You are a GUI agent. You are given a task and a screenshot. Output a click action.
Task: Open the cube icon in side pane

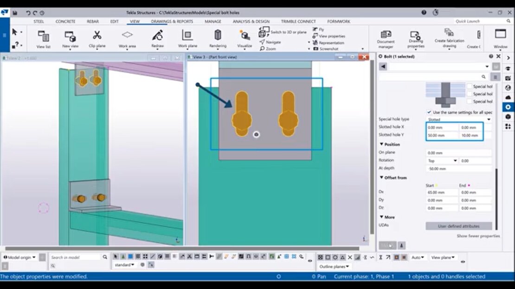click(508, 116)
